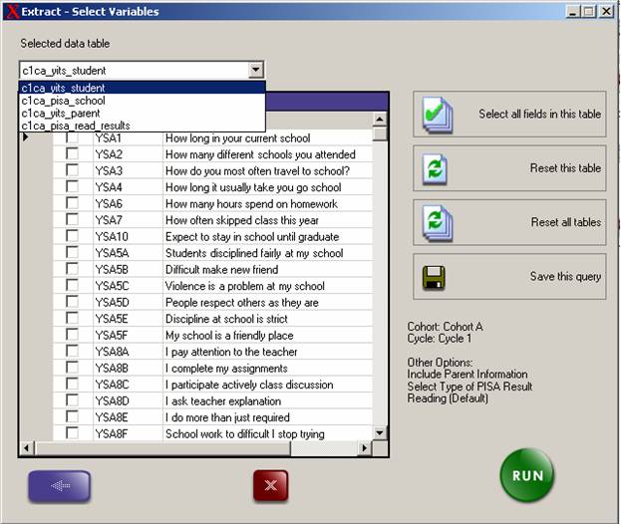Tick the checkbox for variable YSA3
Image resolution: width=621 pixels, height=524 pixels.
point(72,170)
